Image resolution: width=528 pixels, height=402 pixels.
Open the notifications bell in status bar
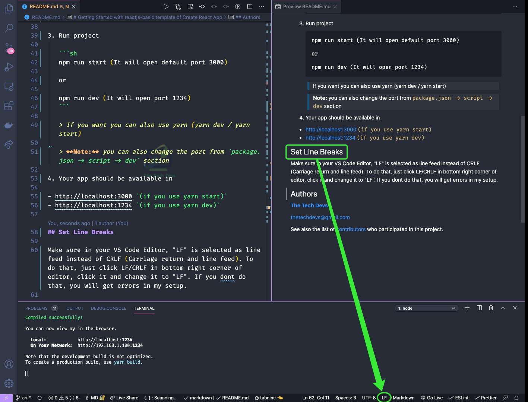(x=516, y=398)
